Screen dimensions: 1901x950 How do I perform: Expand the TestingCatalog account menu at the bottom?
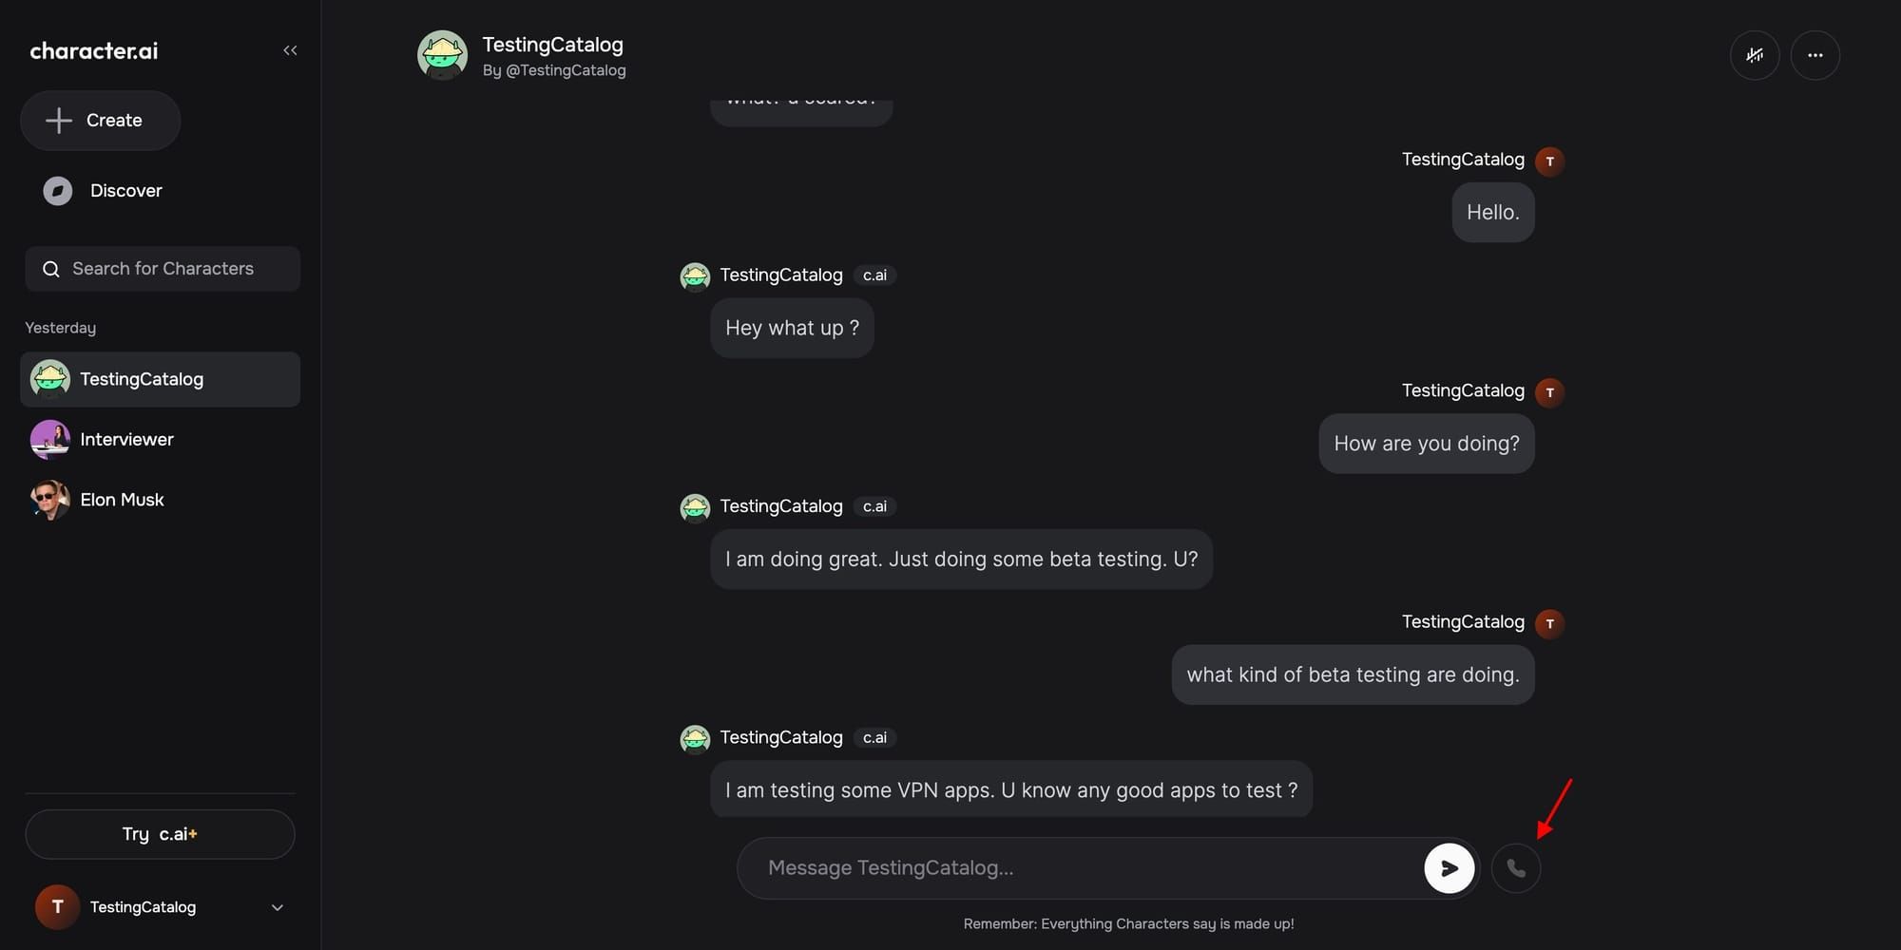[277, 907]
